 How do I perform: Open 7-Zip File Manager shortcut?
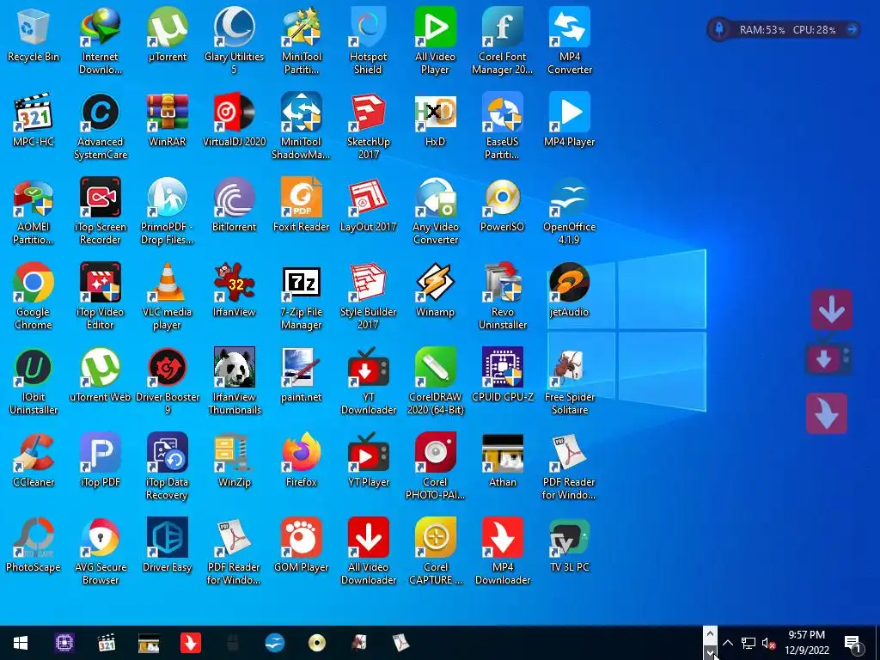(x=302, y=296)
